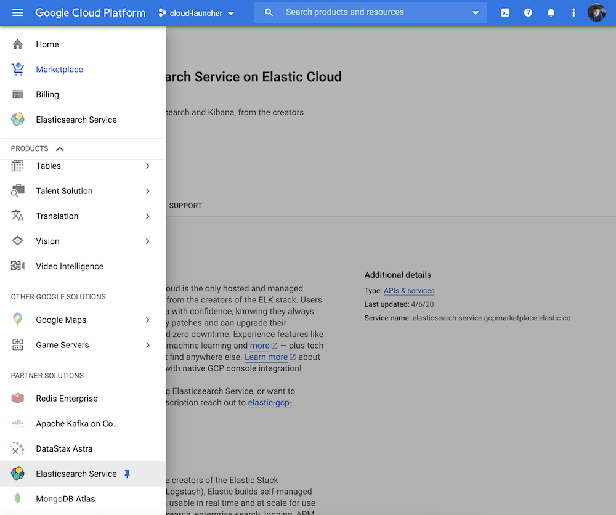This screenshot has width=616, height=515.
Task: Click the Google Maps pin icon
Action: [x=18, y=319]
